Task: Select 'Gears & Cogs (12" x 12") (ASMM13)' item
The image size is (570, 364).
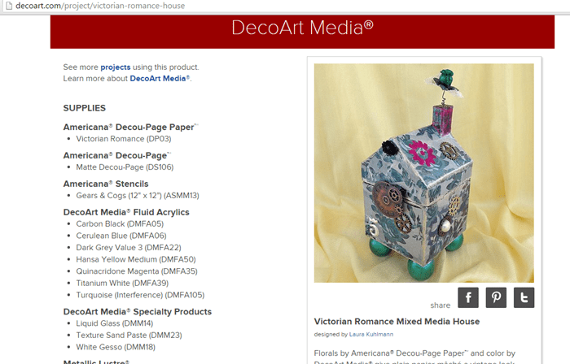Action: click(138, 196)
